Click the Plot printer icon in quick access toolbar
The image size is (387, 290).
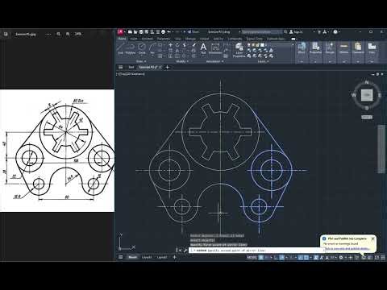pyautogui.click(x=163, y=32)
